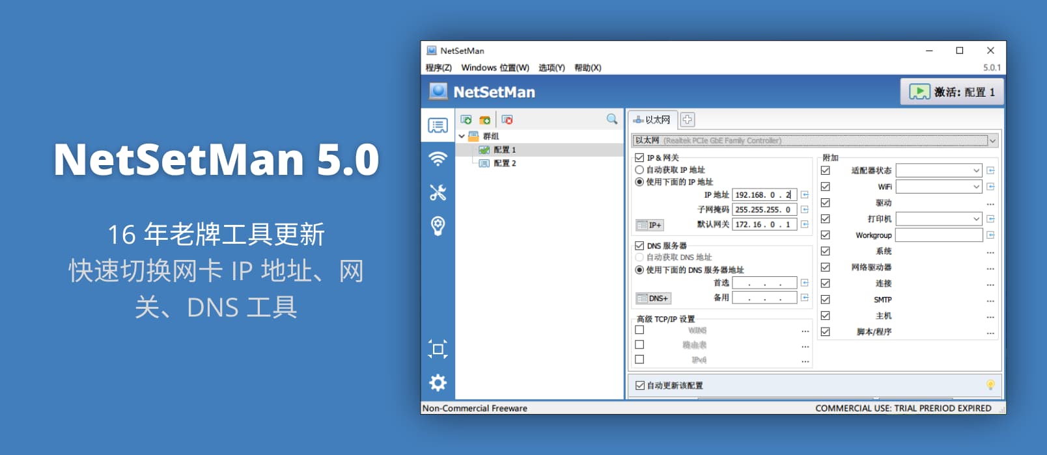Open the 适配器状态 dropdown
This screenshot has width=1047, height=455.
(x=938, y=170)
